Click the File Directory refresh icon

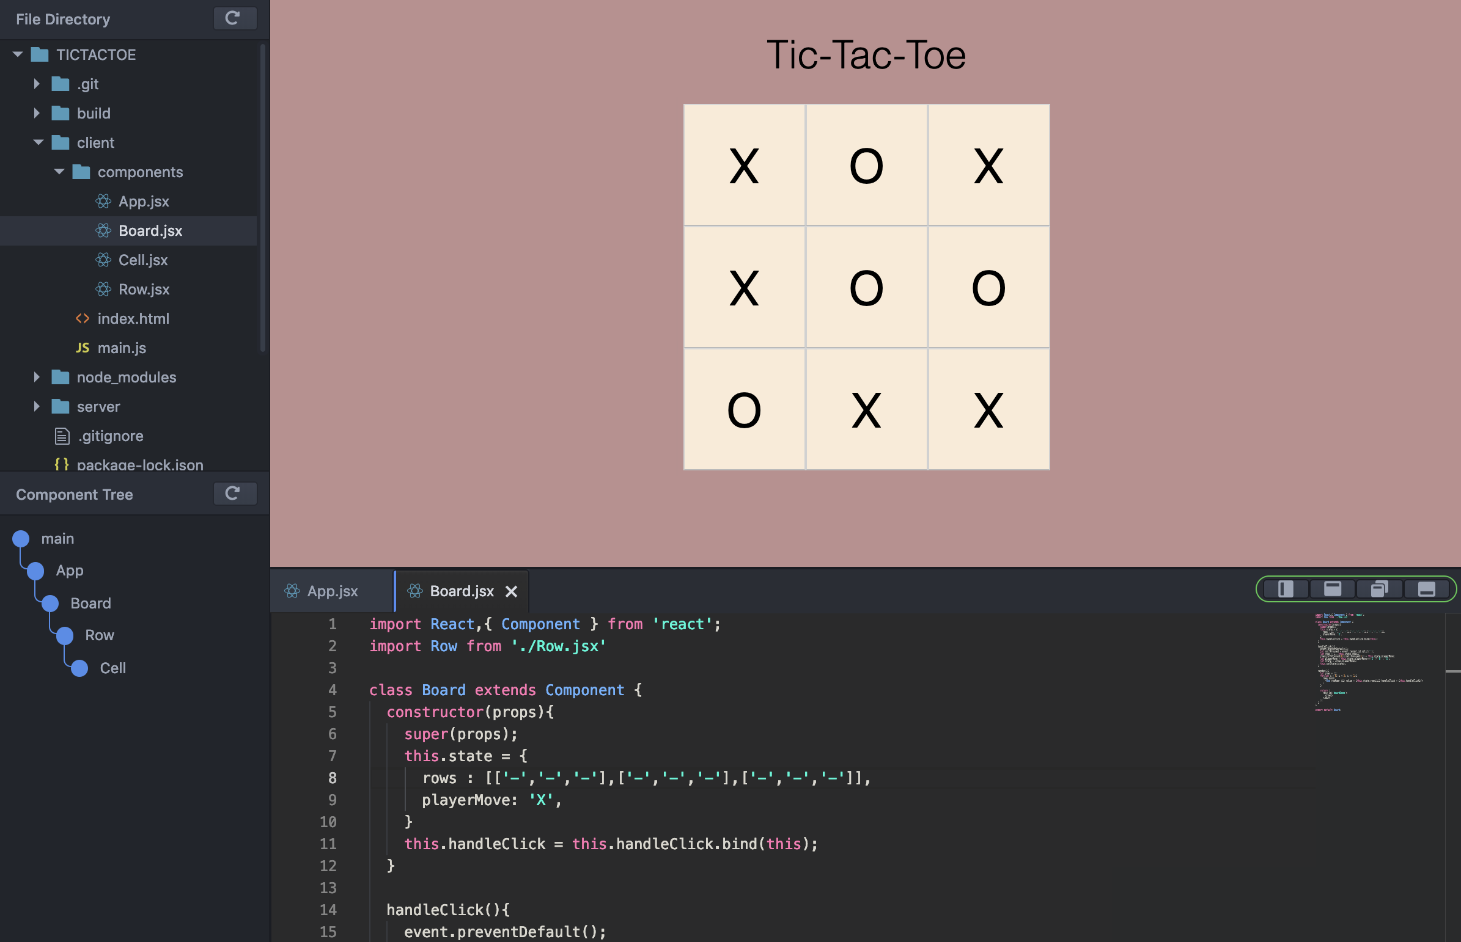coord(234,18)
